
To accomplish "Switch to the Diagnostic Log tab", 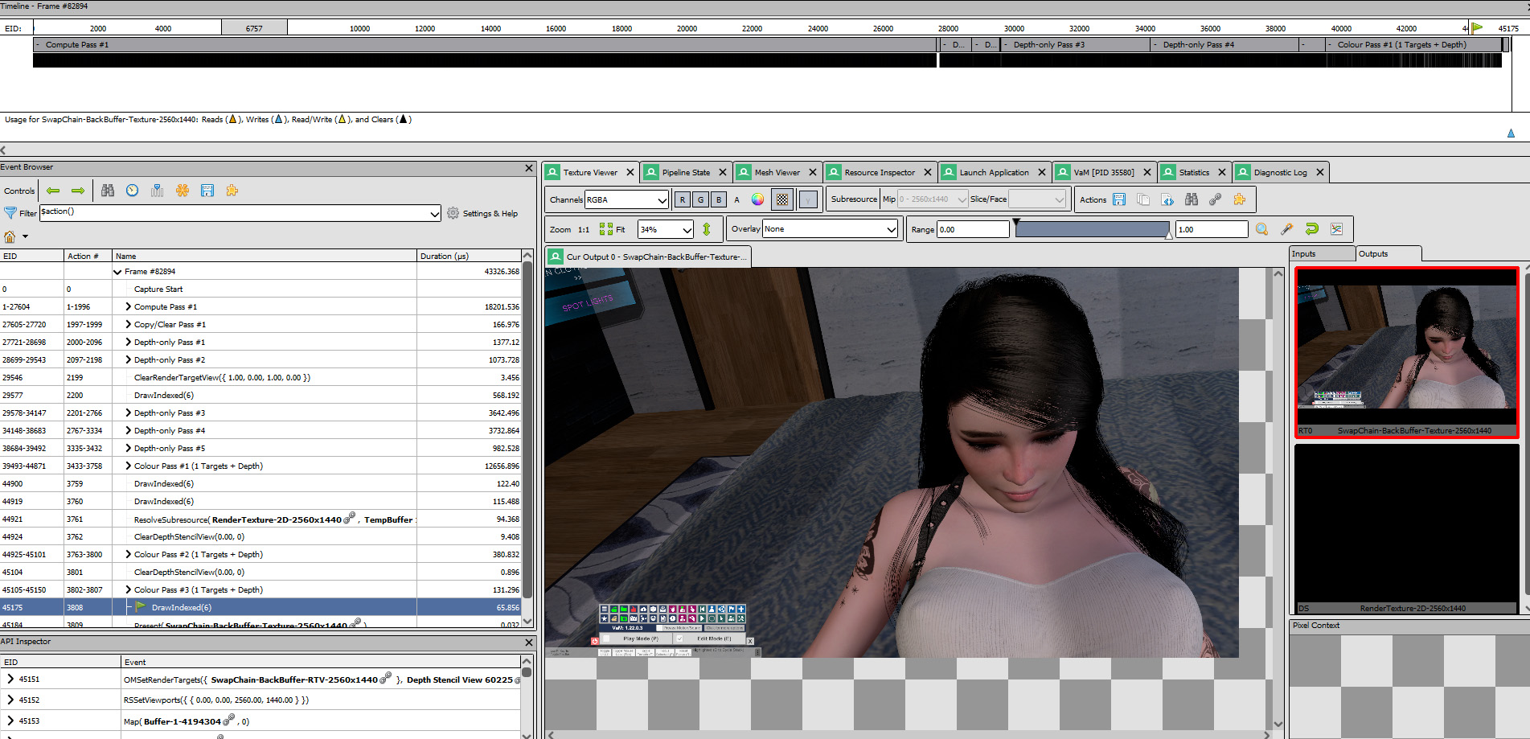I will pos(1280,172).
